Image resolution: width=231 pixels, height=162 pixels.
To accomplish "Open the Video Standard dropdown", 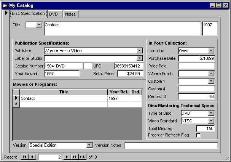I will (x=211, y=121).
